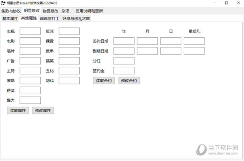Viewport: 244px width, 161px height.
Task: Open the 条款与协议 tab
Action: tap(11, 11)
